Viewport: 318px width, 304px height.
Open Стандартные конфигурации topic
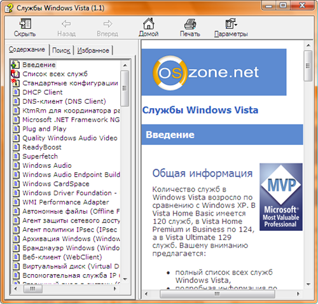[70, 83]
